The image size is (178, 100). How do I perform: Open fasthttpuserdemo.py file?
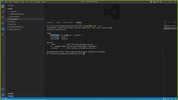point(25,27)
